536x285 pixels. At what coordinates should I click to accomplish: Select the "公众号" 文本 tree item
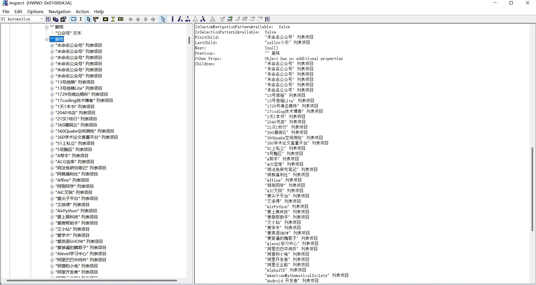pos(69,33)
